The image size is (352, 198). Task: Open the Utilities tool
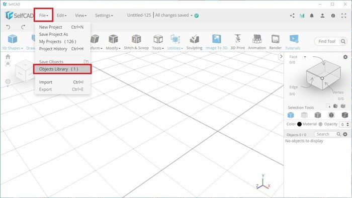tap(175, 42)
